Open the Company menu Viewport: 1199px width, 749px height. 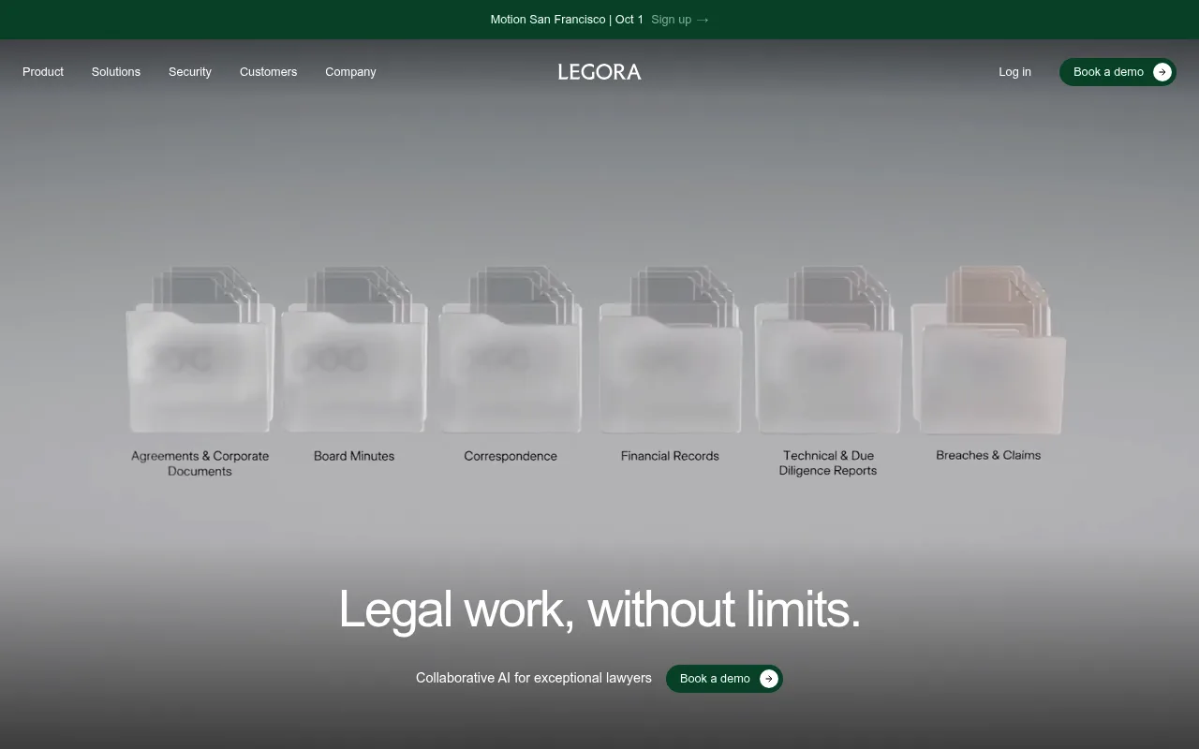pyautogui.click(x=350, y=72)
